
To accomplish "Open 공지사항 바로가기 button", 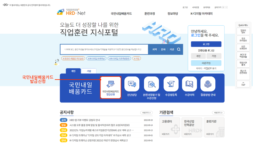I will point(146,113).
